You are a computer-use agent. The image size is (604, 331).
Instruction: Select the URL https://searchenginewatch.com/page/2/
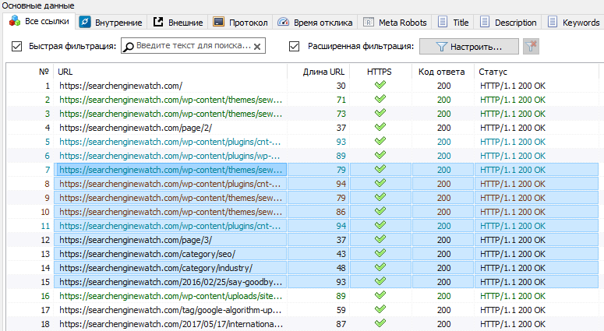(136, 128)
